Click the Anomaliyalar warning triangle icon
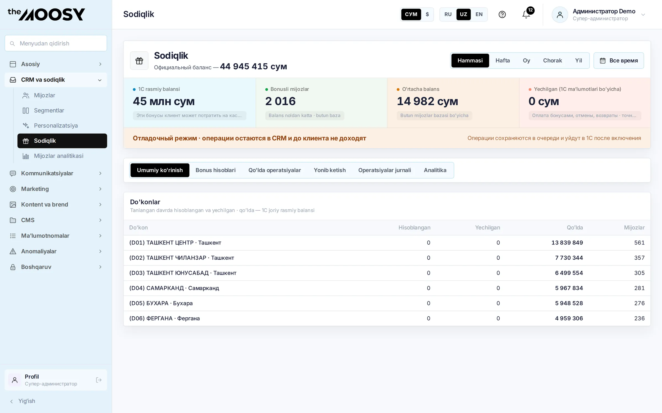 pos(13,251)
